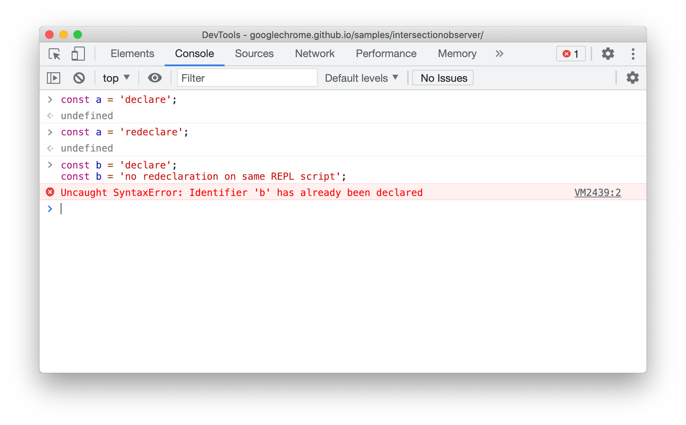Click the run script execute icon

click(x=54, y=78)
